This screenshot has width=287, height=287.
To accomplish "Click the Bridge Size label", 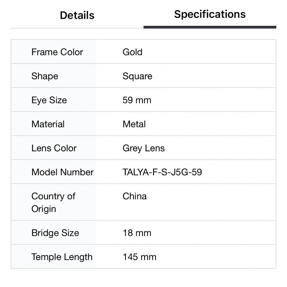I will (55, 233).
